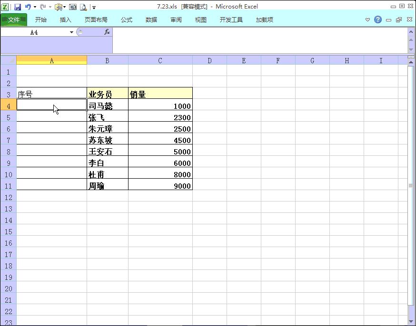Click the 业务员 header cell
This screenshot has width=416, height=326.
108,93
